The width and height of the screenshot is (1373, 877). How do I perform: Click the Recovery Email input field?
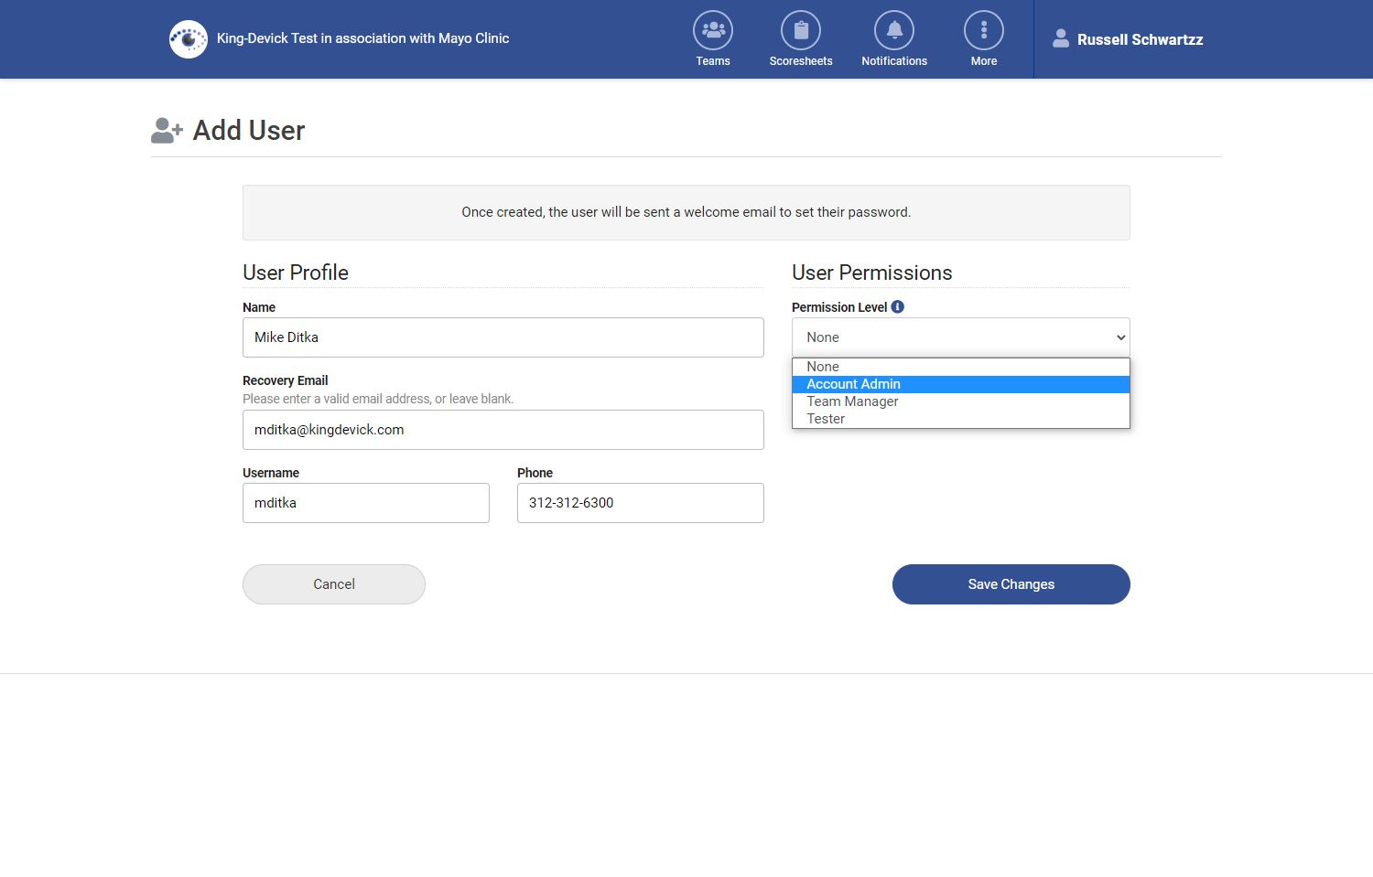503,429
